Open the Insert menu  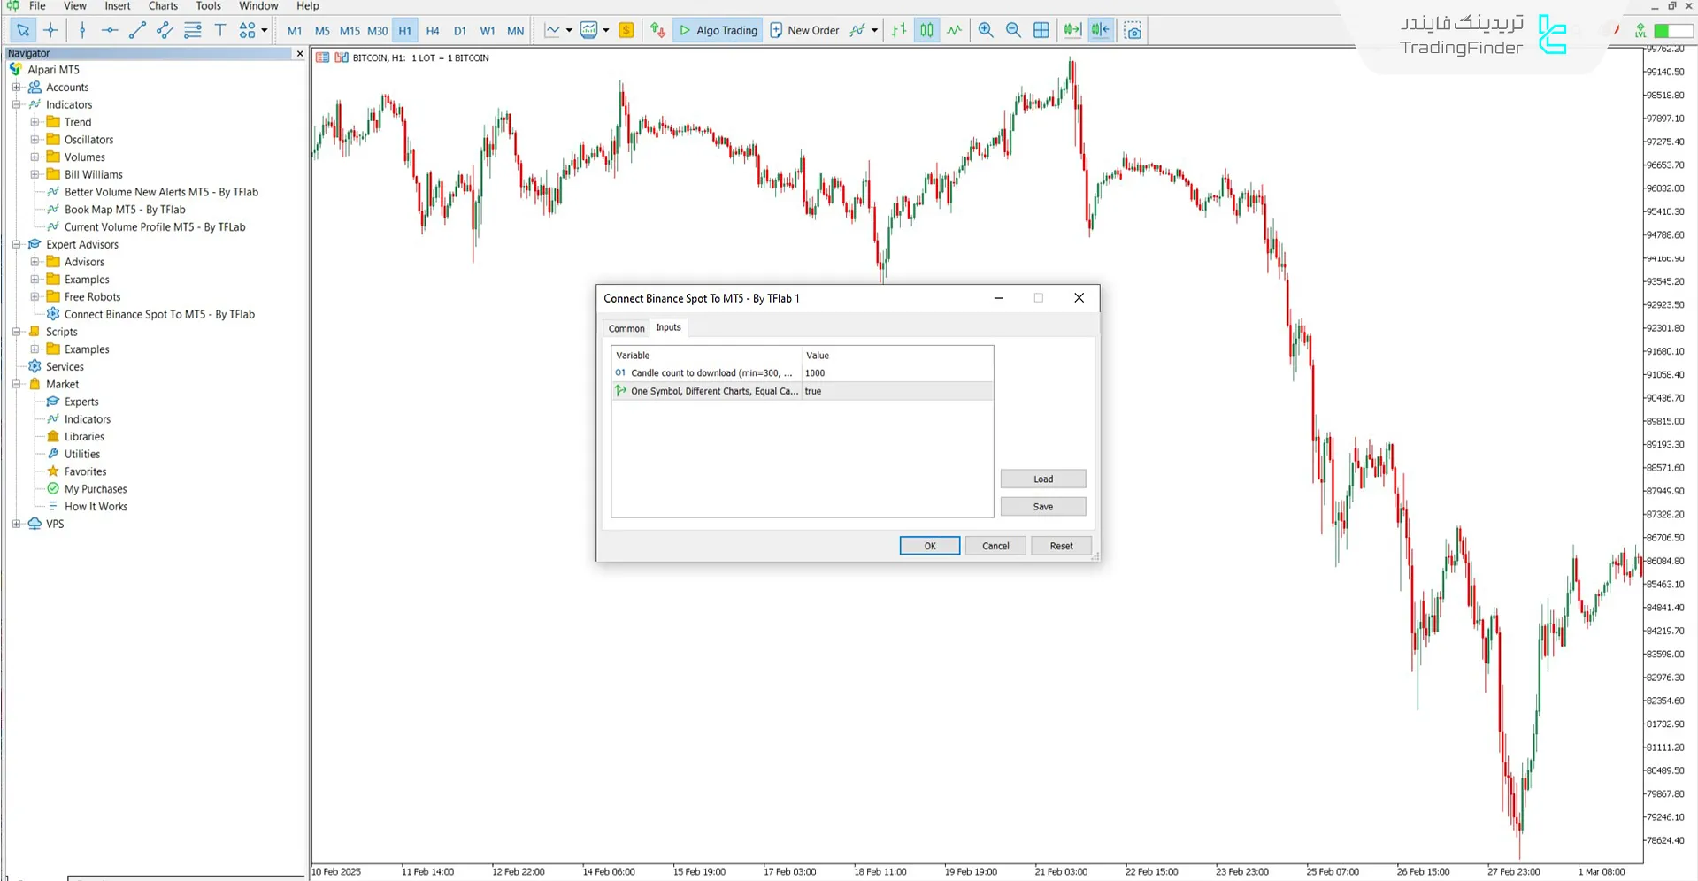click(x=118, y=6)
